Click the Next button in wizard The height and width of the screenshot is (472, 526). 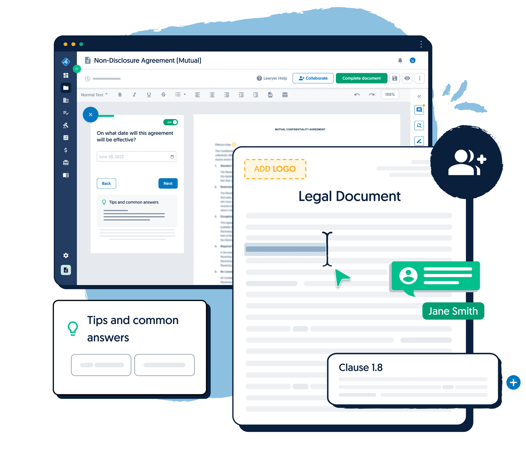(168, 183)
